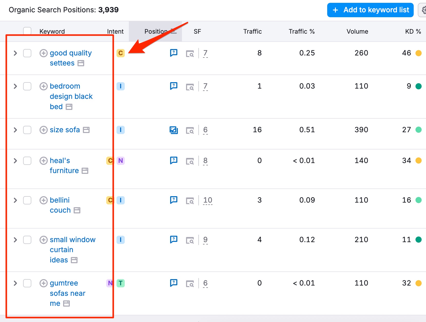Expand the 'bellini couch' row details
Viewport: 426px width, 322px height.
[x=15, y=200]
